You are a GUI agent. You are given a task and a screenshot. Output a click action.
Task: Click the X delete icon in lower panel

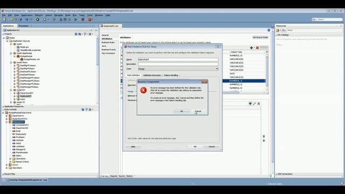coord(259,103)
